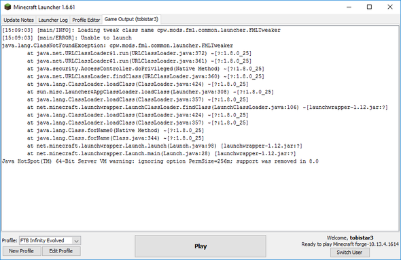Viewport: 401px width, 260px height.
Task: Switch to the Update Notes tab
Action: click(x=18, y=20)
